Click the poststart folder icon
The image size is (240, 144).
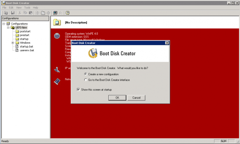pyautogui.click(x=17, y=31)
